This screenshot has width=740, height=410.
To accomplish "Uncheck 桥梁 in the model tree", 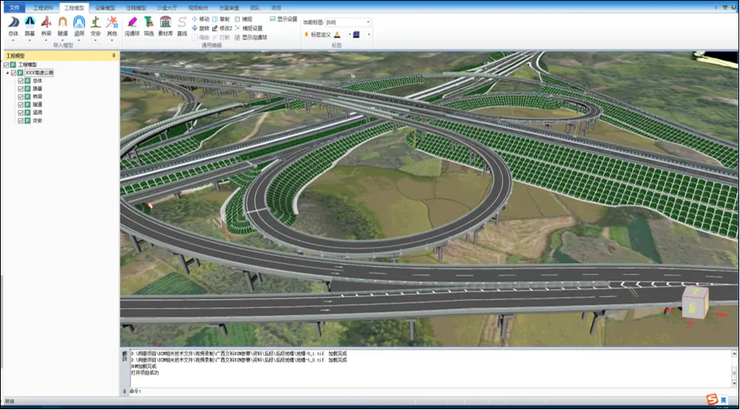I will 21,97.
